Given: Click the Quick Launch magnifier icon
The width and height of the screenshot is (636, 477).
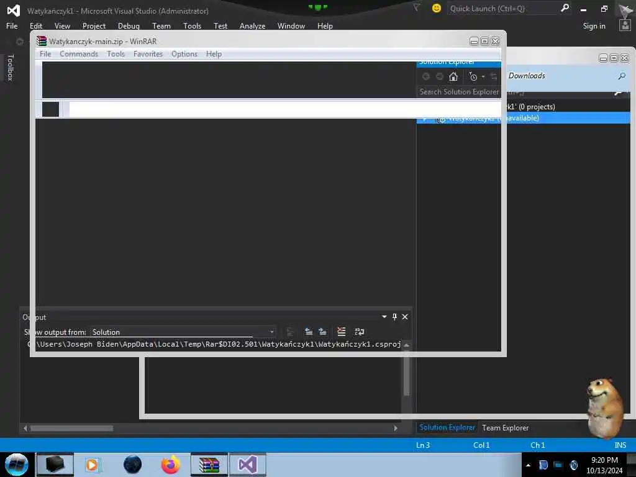Looking at the screenshot, I should point(565,8).
